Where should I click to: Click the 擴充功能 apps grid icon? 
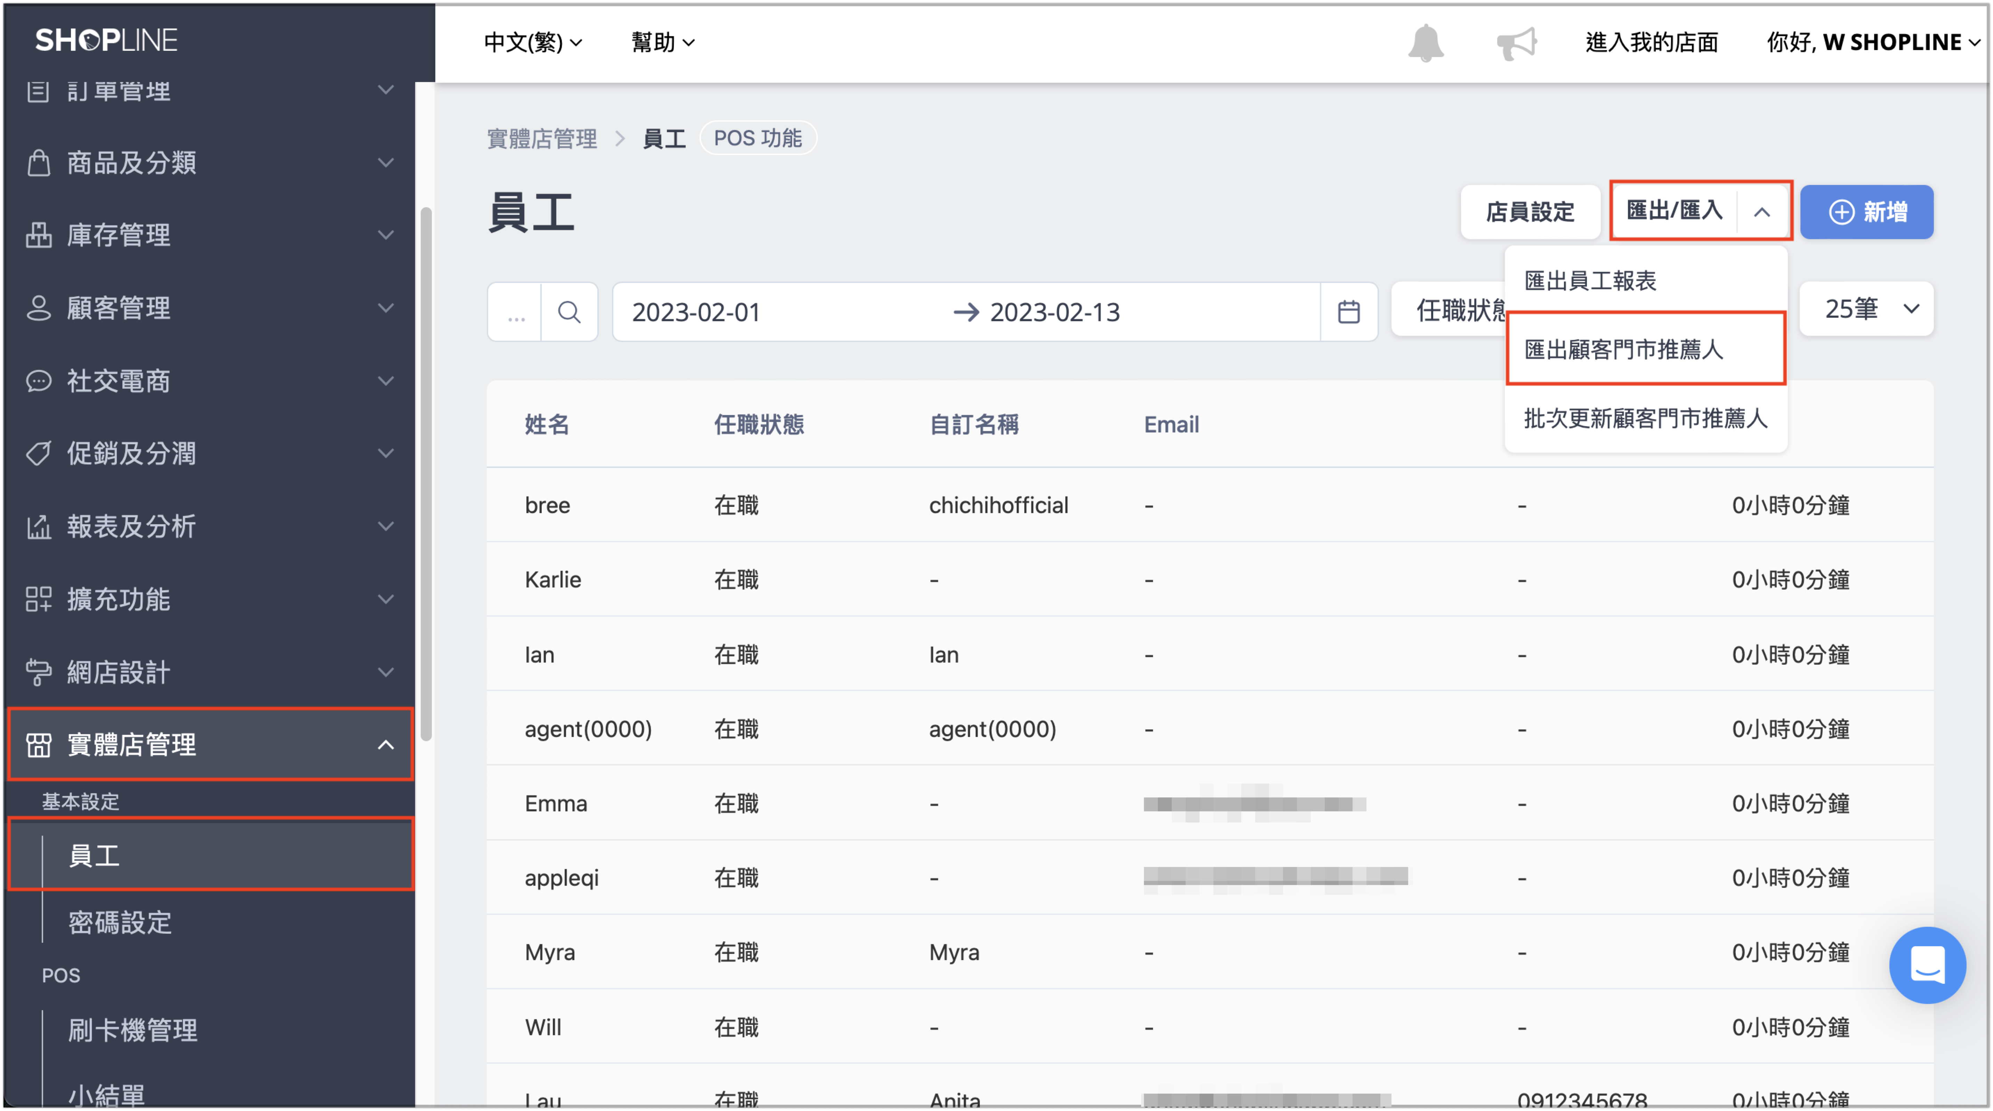click(x=39, y=599)
